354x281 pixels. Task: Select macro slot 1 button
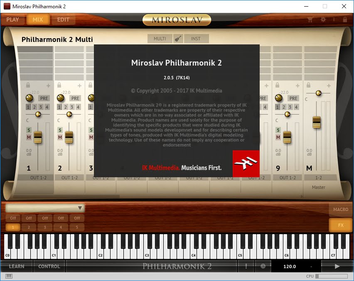point(13,227)
